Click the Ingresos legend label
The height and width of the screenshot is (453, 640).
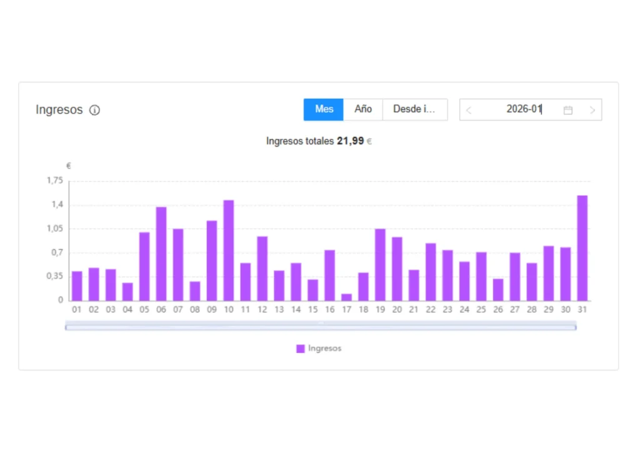click(324, 349)
